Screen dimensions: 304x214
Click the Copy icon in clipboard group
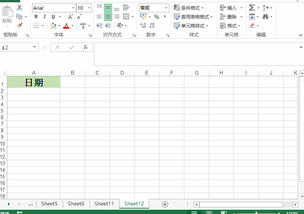tap(19, 17)
